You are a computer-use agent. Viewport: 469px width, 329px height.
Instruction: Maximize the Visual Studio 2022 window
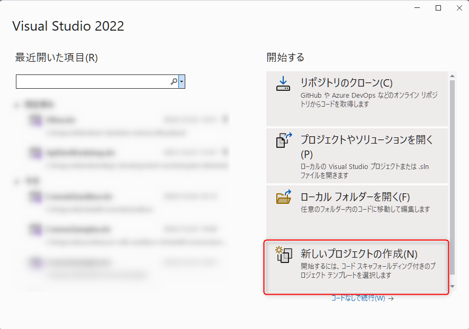click(x=438, y=8)
